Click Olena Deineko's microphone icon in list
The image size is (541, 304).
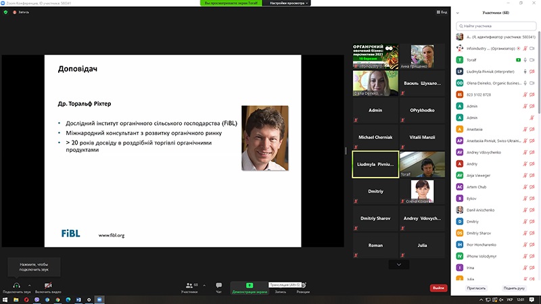525,83
